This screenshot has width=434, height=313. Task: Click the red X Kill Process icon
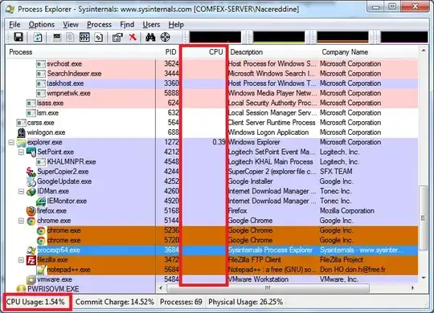click(133, 37)
